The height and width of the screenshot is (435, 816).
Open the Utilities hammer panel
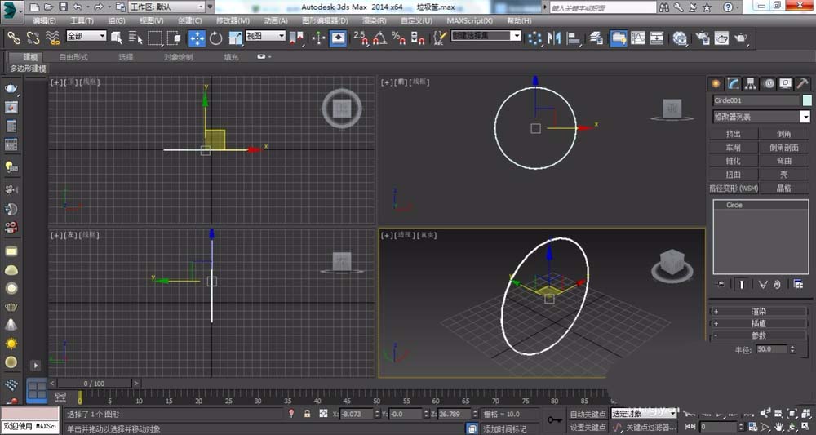(802, 83)
